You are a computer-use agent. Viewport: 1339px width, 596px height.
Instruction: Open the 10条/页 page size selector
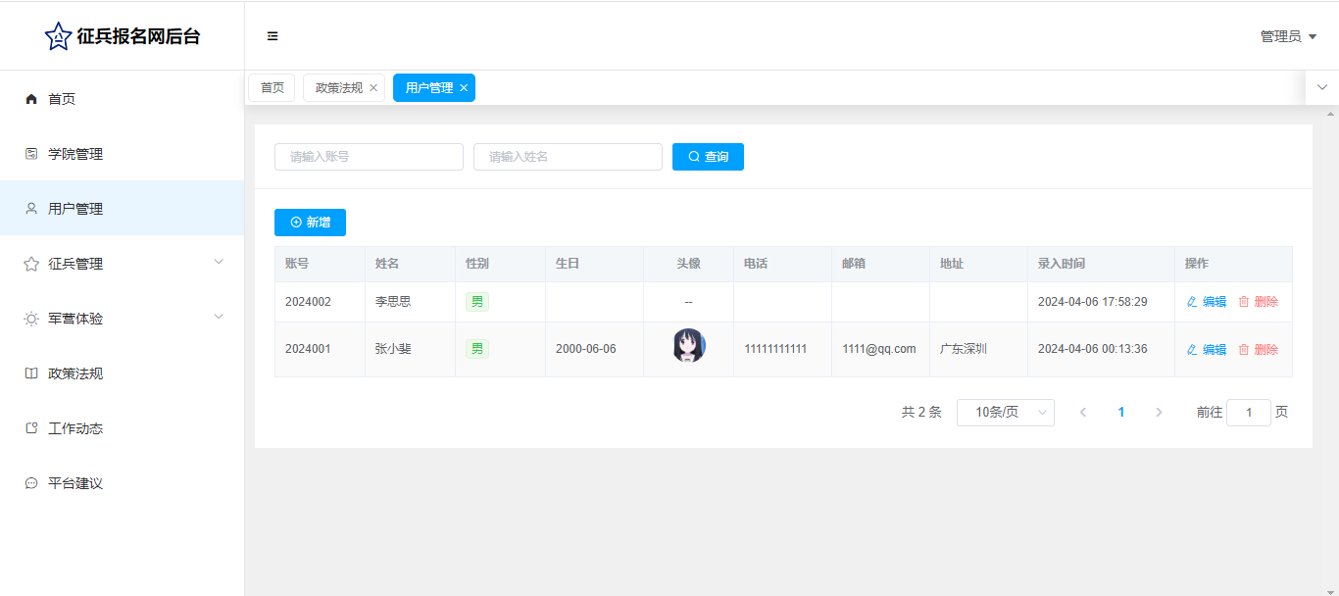[1005, 413]
